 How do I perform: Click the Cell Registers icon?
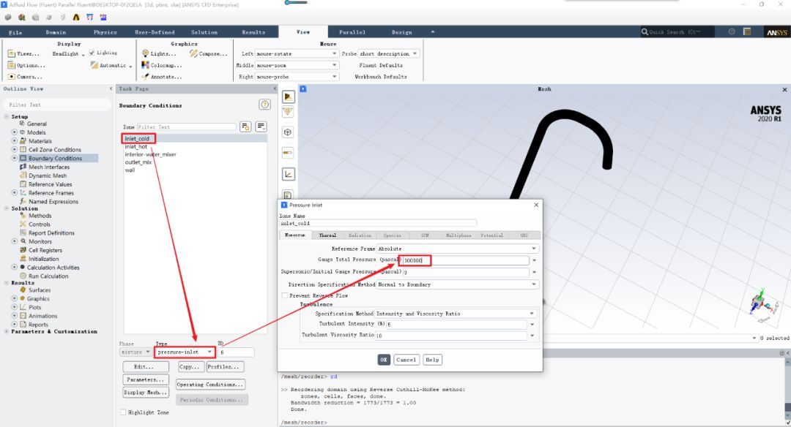[x=23, y=250]
